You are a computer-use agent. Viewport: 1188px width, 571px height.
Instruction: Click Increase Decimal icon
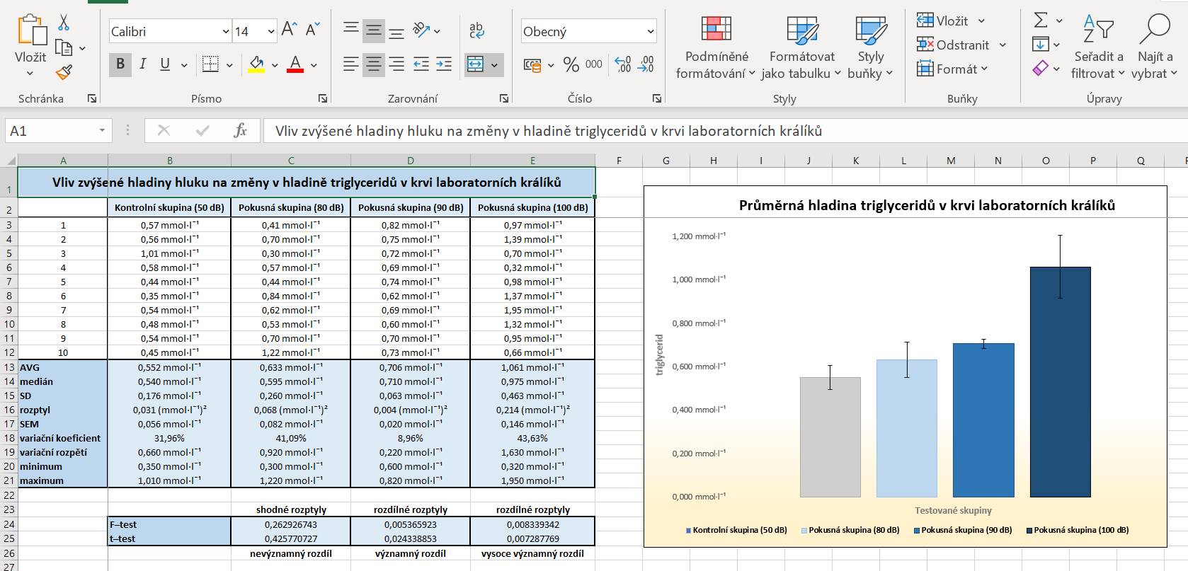click(x=623, y=64)
